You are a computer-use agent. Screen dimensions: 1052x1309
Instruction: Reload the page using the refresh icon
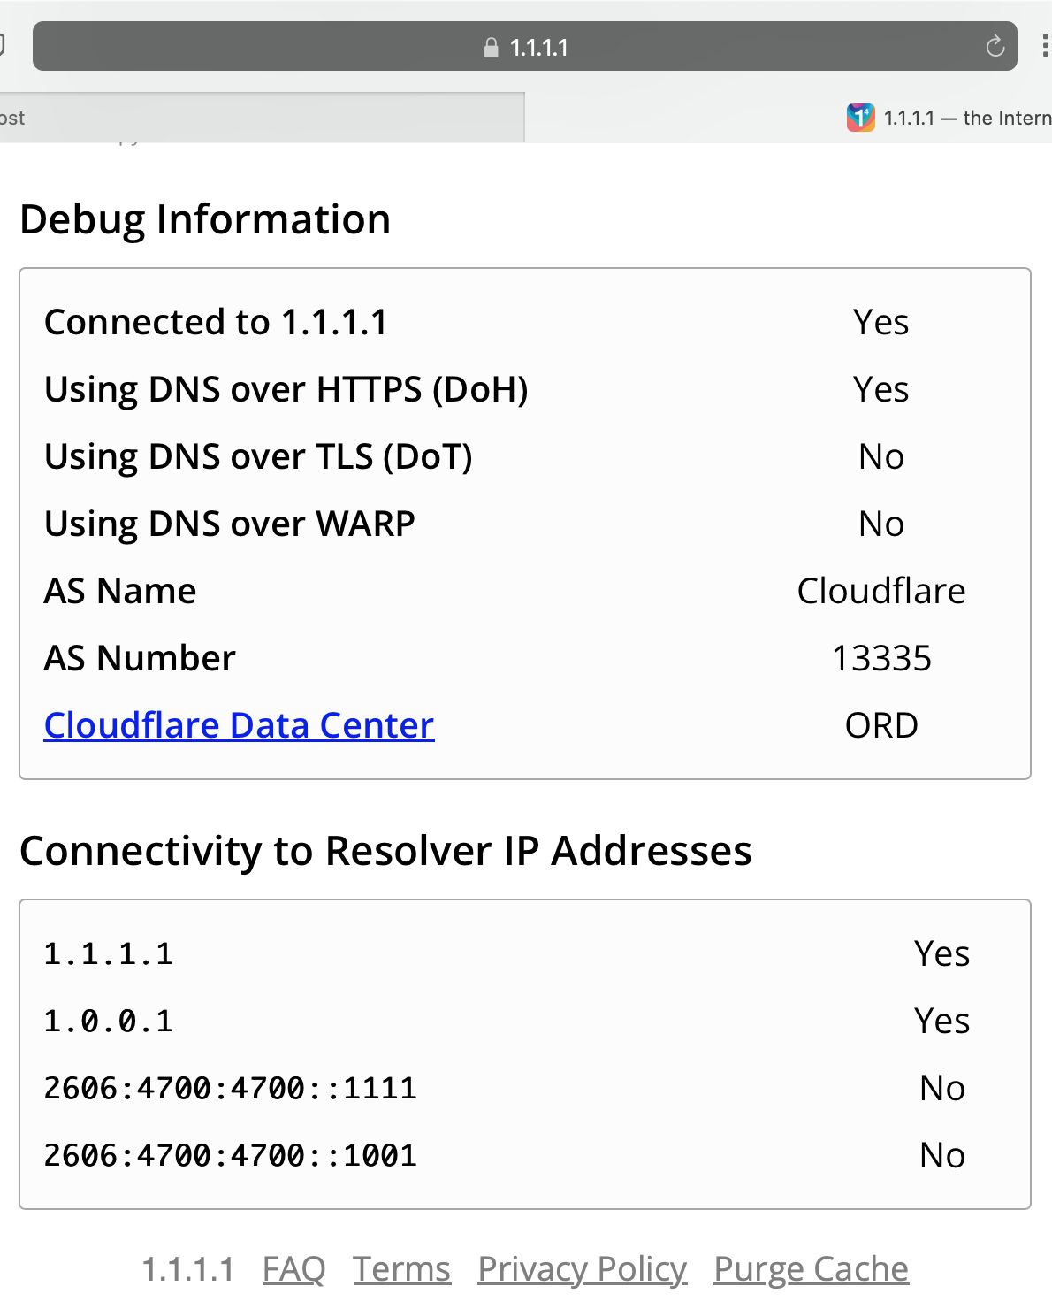coord(995,47)
